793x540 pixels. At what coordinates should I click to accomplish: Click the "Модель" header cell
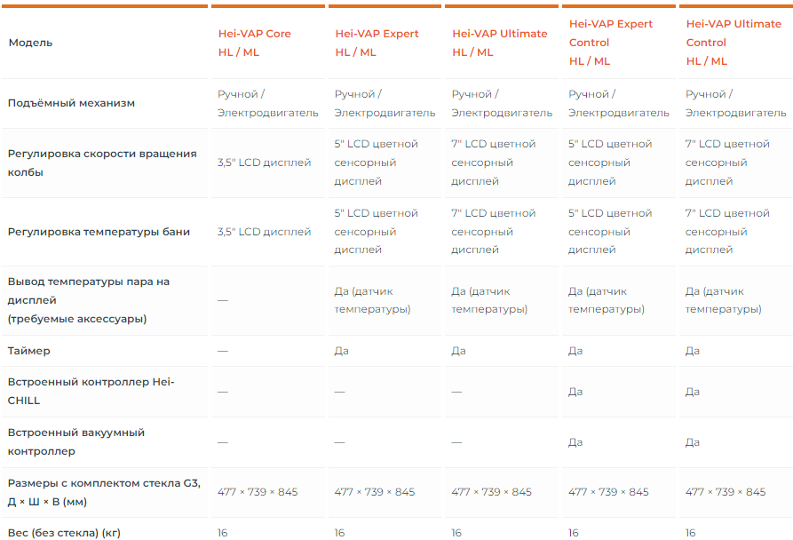30,43
